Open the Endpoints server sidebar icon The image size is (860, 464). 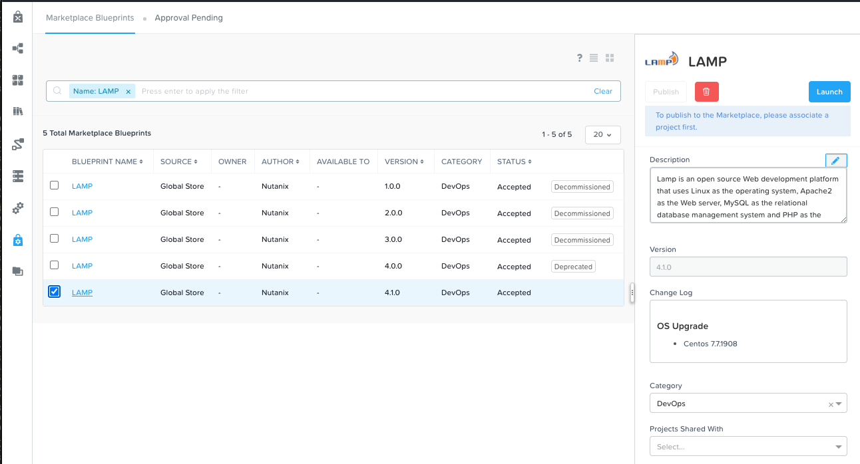click(18, 176)
